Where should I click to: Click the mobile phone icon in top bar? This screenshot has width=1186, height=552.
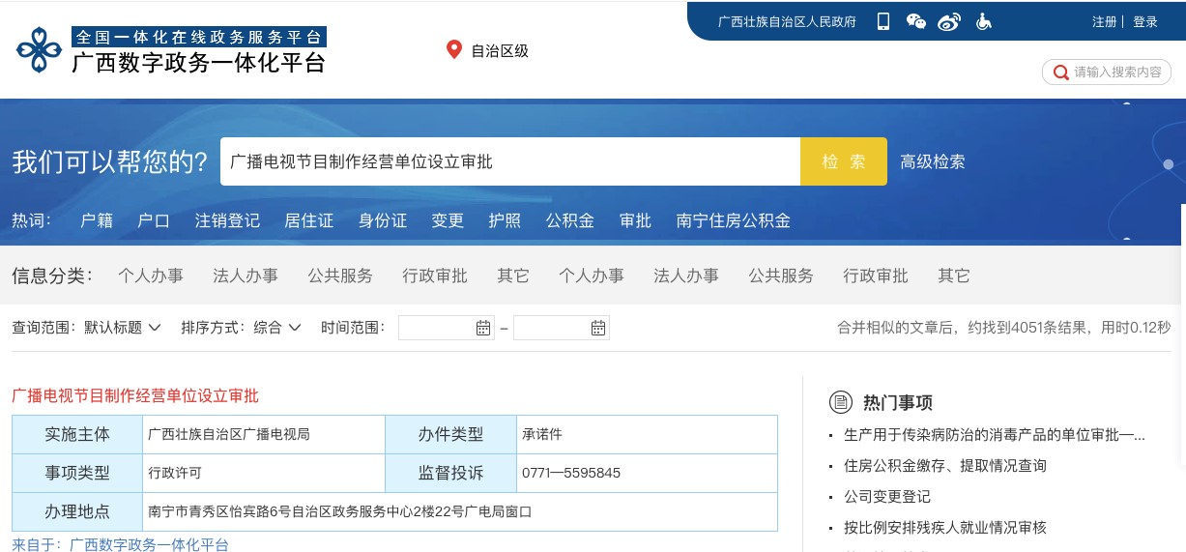click(883, 21)
